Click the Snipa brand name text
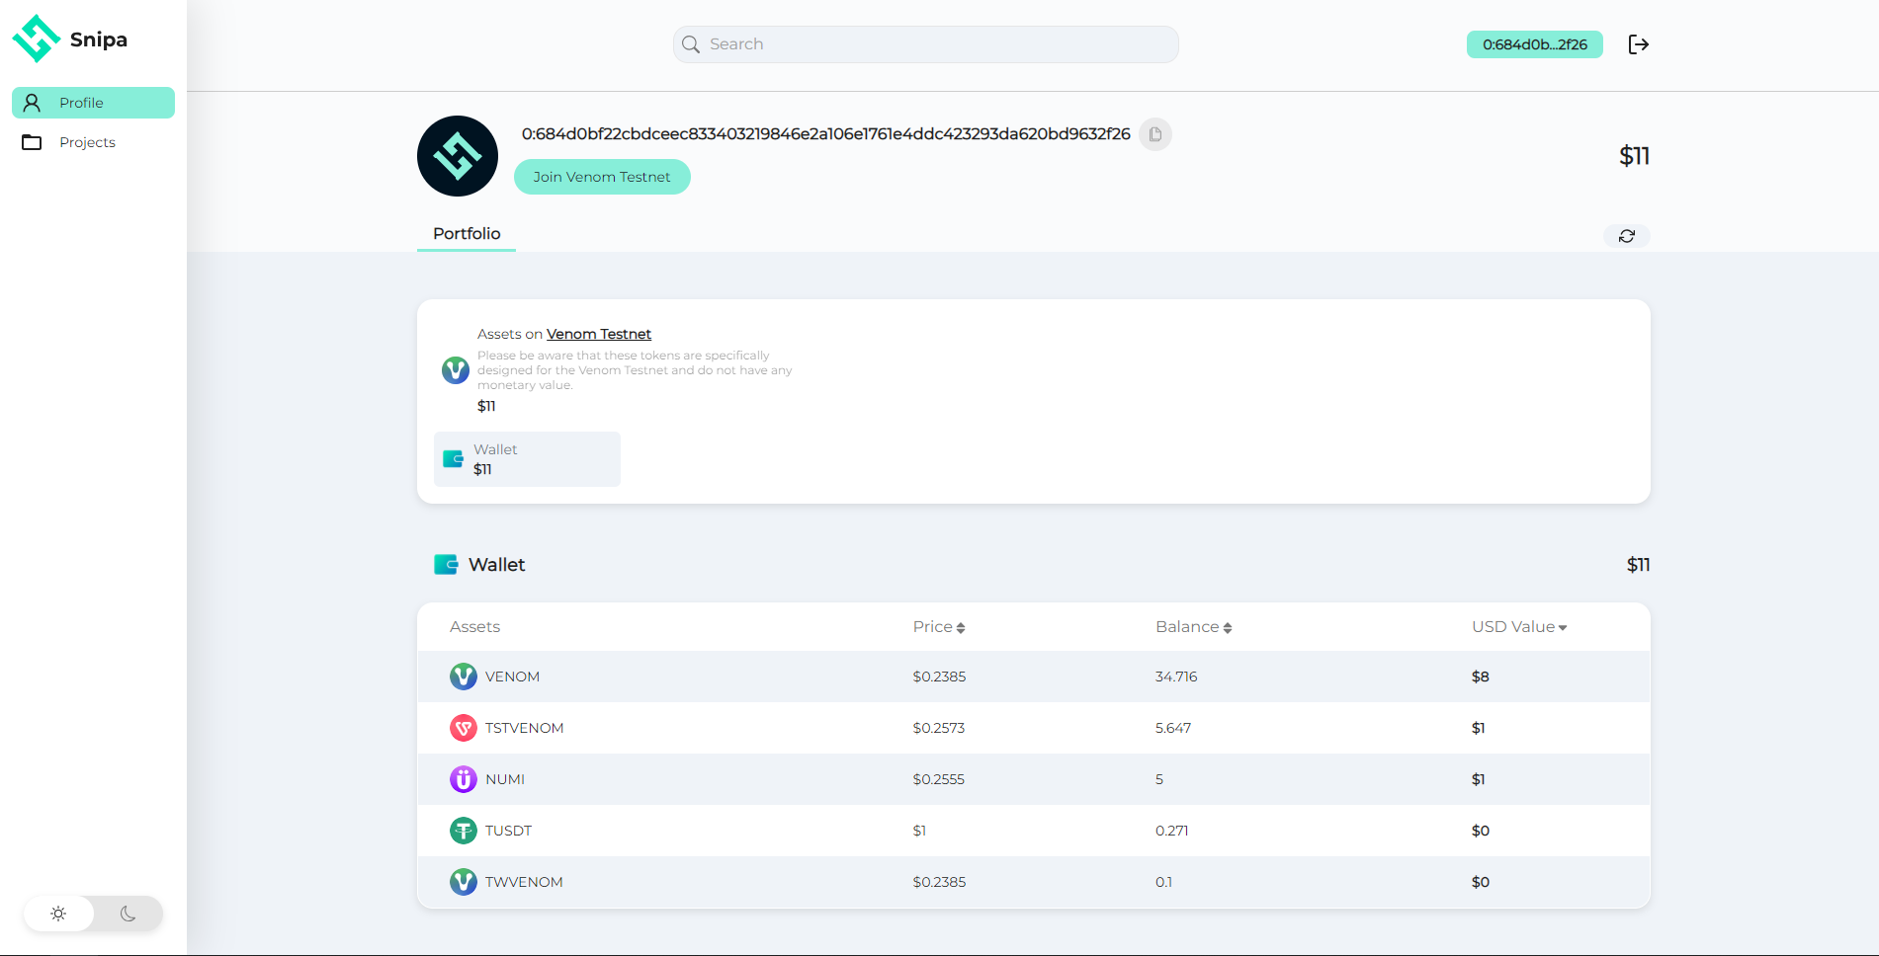 [99, 40]
